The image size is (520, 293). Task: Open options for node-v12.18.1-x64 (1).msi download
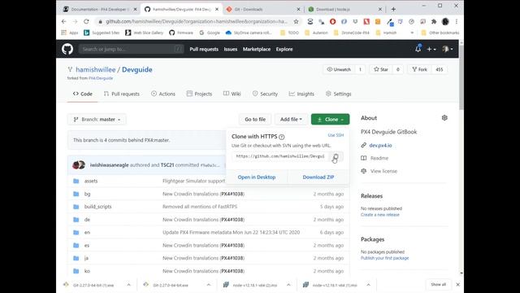click(x=368, y=285)
